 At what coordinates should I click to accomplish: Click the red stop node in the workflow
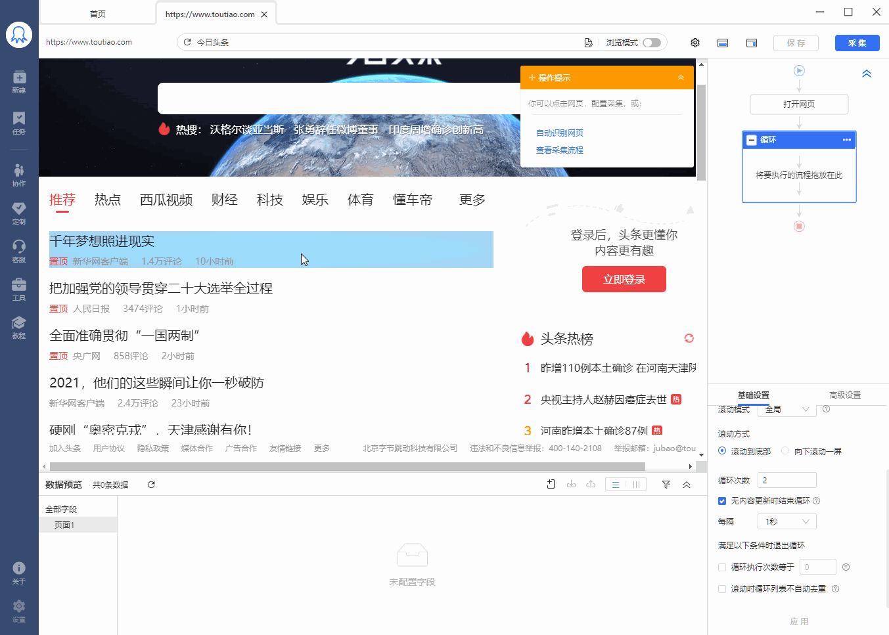click(x=799, y=226)
